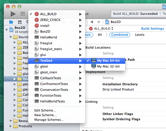
Task: Collapse the Box2D project disclosure triangle
Action: pyautogui.click(x=7, y=30)
